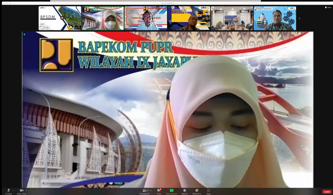Open the Reactions menu

point(197,192)
